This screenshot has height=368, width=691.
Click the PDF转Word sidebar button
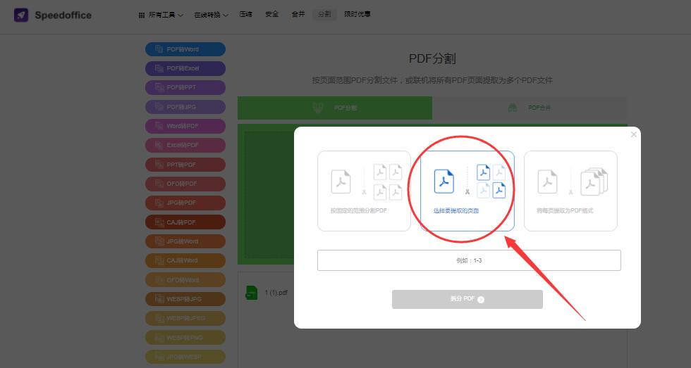pyautogui.click(x=185, y=49)
